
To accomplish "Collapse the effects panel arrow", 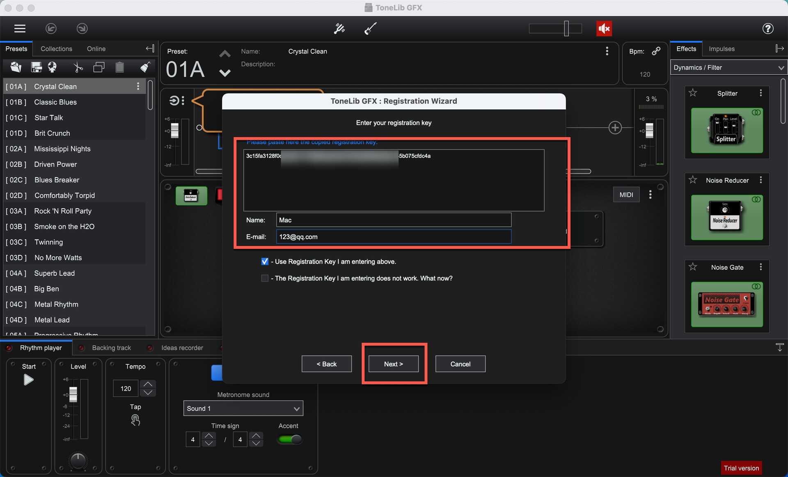I will [x=779, y=48].
